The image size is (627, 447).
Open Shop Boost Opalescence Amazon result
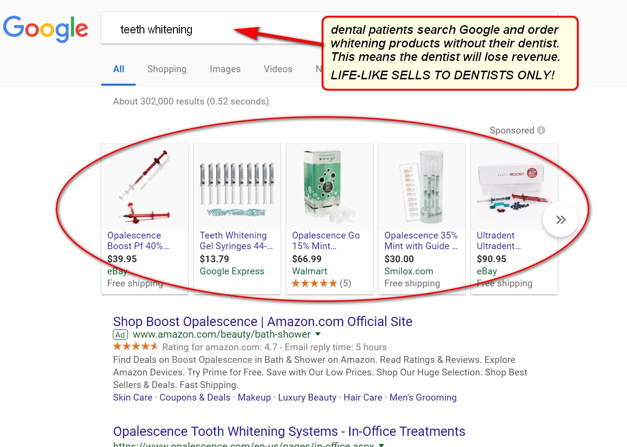pos(263,322)
